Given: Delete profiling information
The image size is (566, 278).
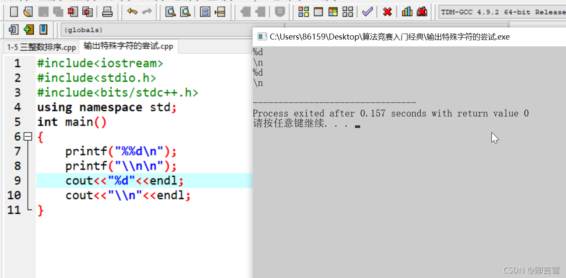Looking at the screenshot, I should point(422,12).
